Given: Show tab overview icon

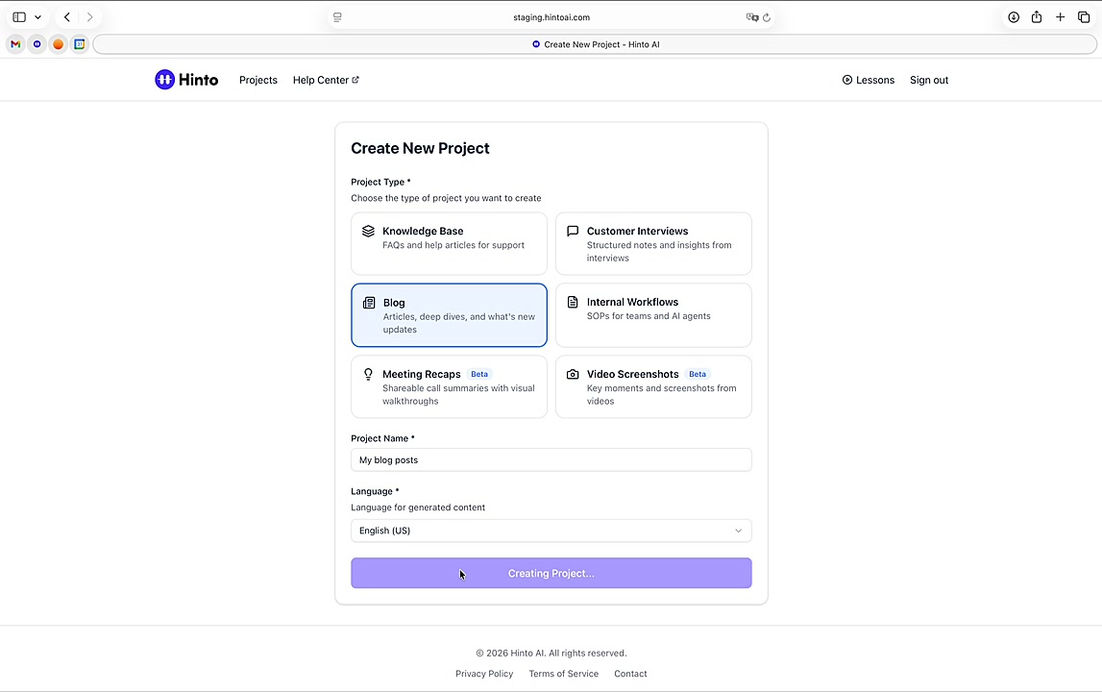Looking at the screenshot, I should pyautogui.click(x=1084, y=17).
